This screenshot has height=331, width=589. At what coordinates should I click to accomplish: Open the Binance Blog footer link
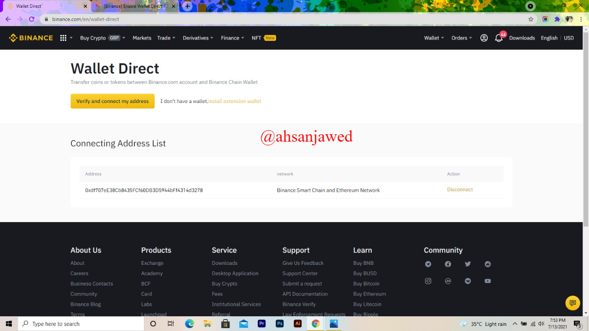coord(86,304)
